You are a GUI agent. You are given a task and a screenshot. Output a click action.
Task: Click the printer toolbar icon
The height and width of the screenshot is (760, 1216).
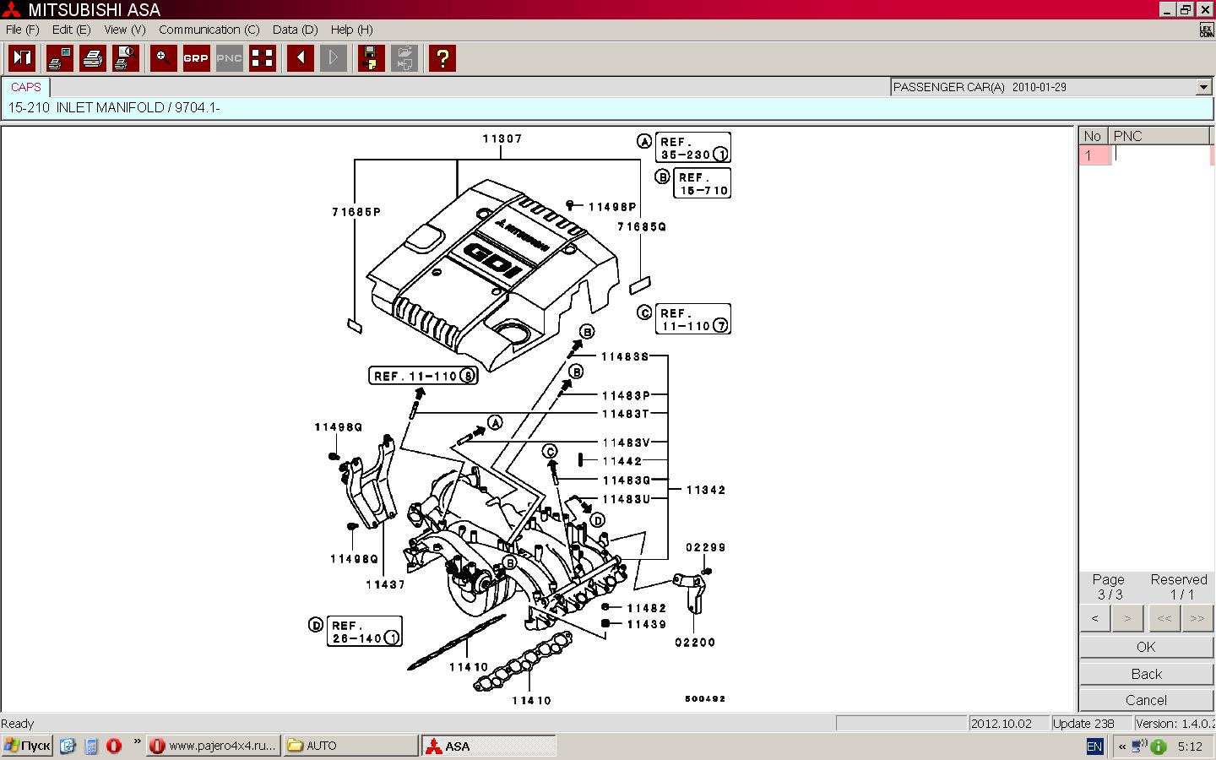(x=93, y=58)
